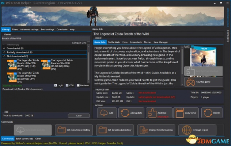This screenshot has height=146, width=231.
Task: Click the Players 1 player value
Action: click(x=205, y=97)
